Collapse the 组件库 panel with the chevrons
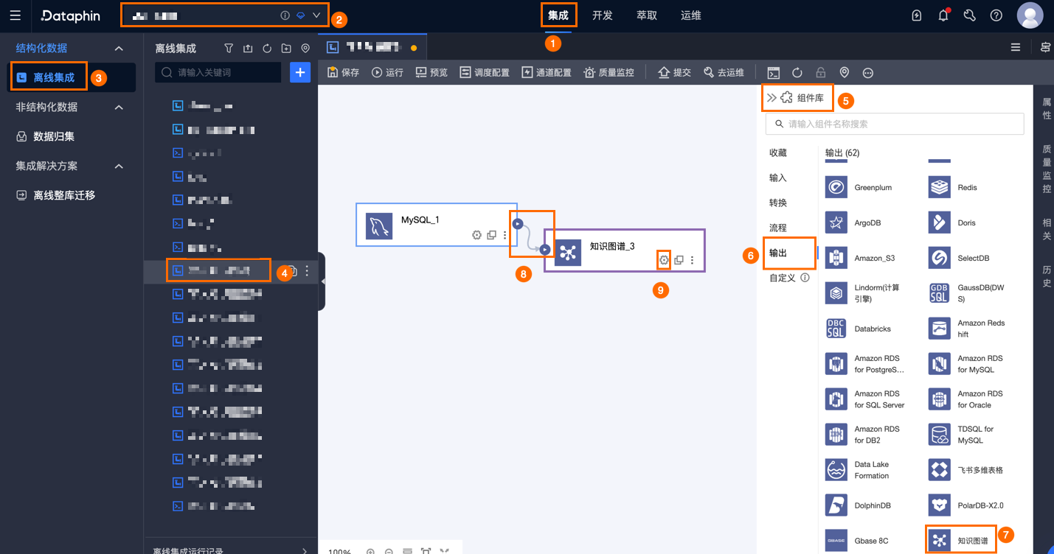Screen dimensions: 1054x554 click(x=772, y=97)
